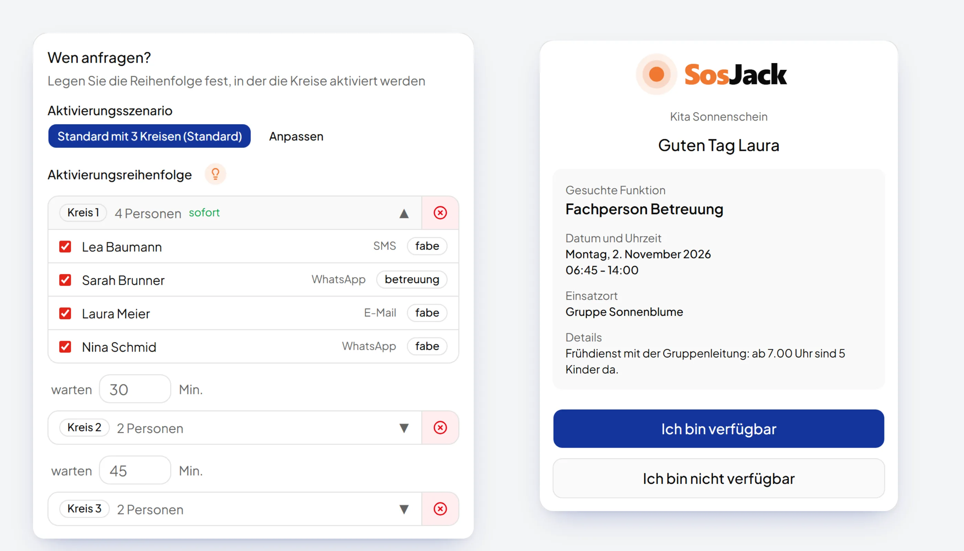The image size is (964, 551).
Task: Remove Kreis 2 with its red X icon
Action: 440,428
